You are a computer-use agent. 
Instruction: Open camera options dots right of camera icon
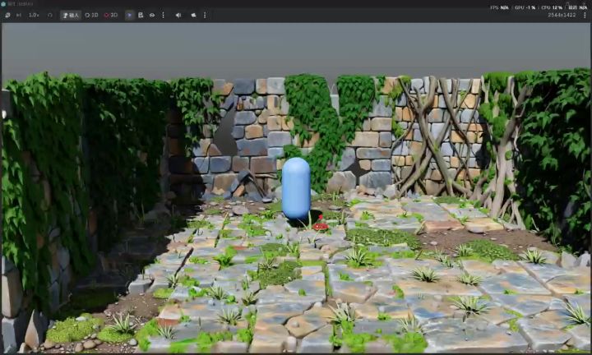[205, 15]
